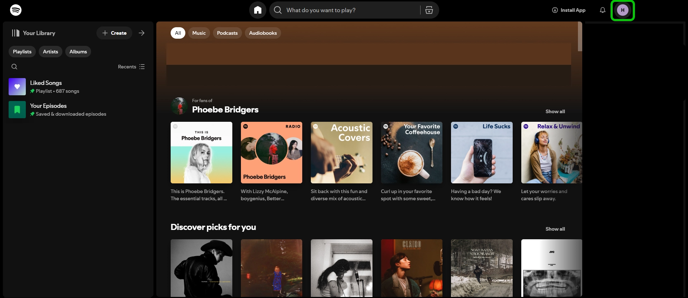Click 'Let your worries and cares' description
The height and width of the screenshot is (298, 688).
point(544,195)
